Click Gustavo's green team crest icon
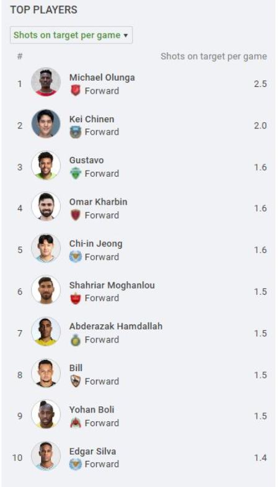 [76, 173]
